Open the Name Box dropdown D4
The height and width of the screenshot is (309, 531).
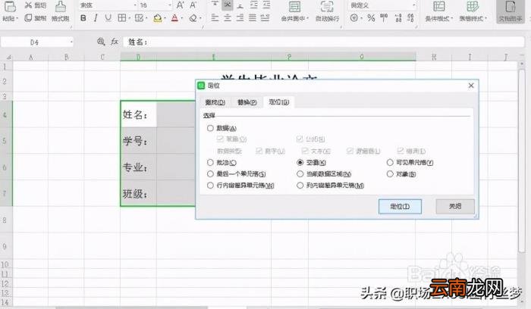(x=71, y=42)
